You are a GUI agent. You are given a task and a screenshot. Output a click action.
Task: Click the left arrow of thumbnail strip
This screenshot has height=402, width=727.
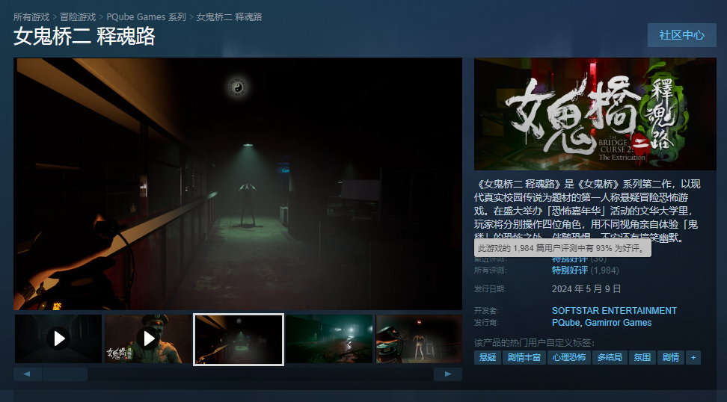click(28, 374)
